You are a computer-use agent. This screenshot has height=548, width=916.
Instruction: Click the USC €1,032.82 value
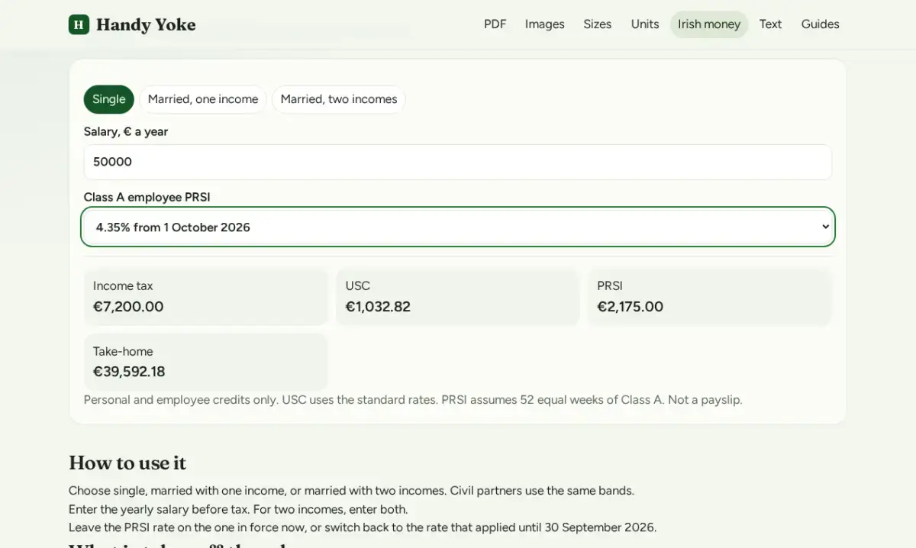[378, 307]
